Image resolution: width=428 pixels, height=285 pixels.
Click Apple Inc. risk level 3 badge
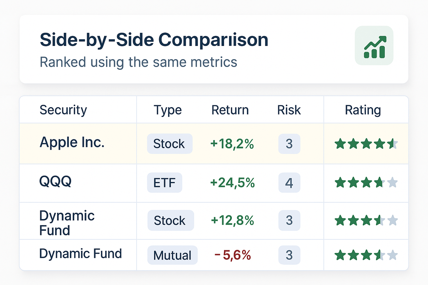click(289, 144)
